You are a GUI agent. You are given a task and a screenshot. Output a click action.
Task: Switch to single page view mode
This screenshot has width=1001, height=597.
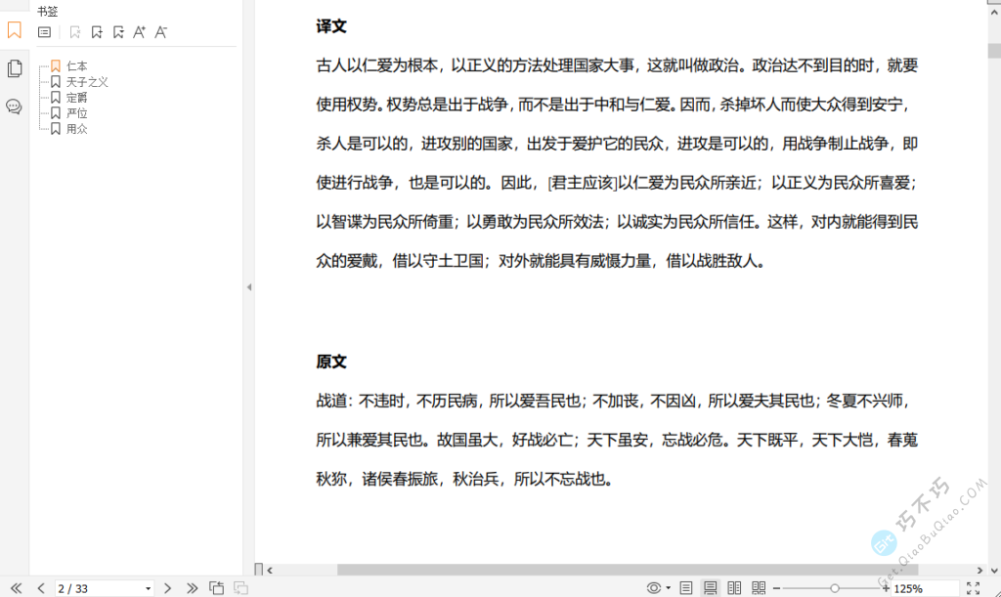[x=686, y=588]
